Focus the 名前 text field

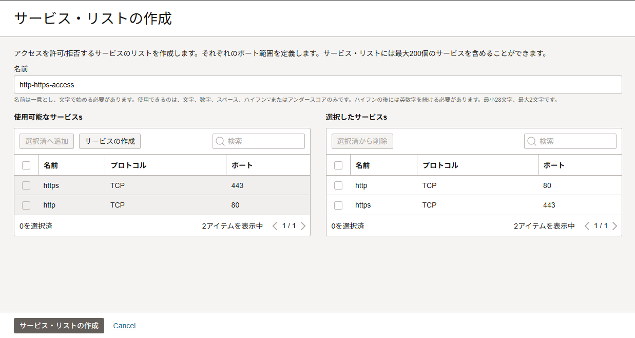click(318, 85)
